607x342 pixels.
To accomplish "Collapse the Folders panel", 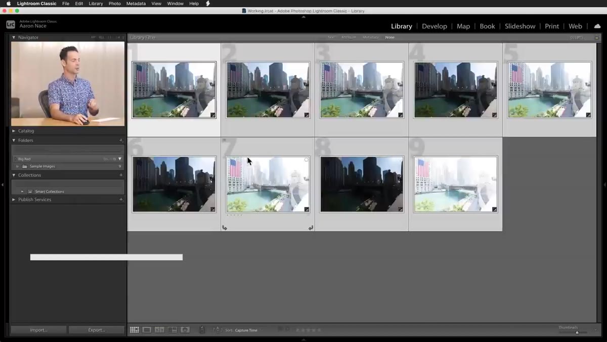I will click(14, 140).
